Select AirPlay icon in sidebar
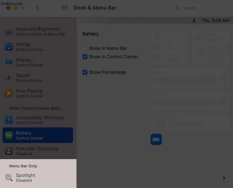This screenshot has height=188, width=233. pos(9,47)
